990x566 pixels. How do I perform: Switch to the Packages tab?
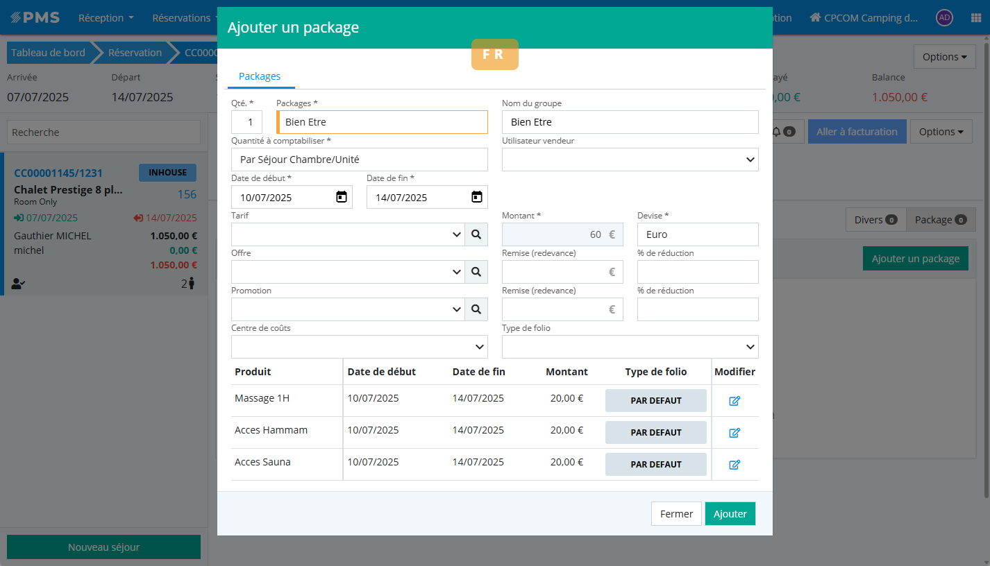coord(260,76)
